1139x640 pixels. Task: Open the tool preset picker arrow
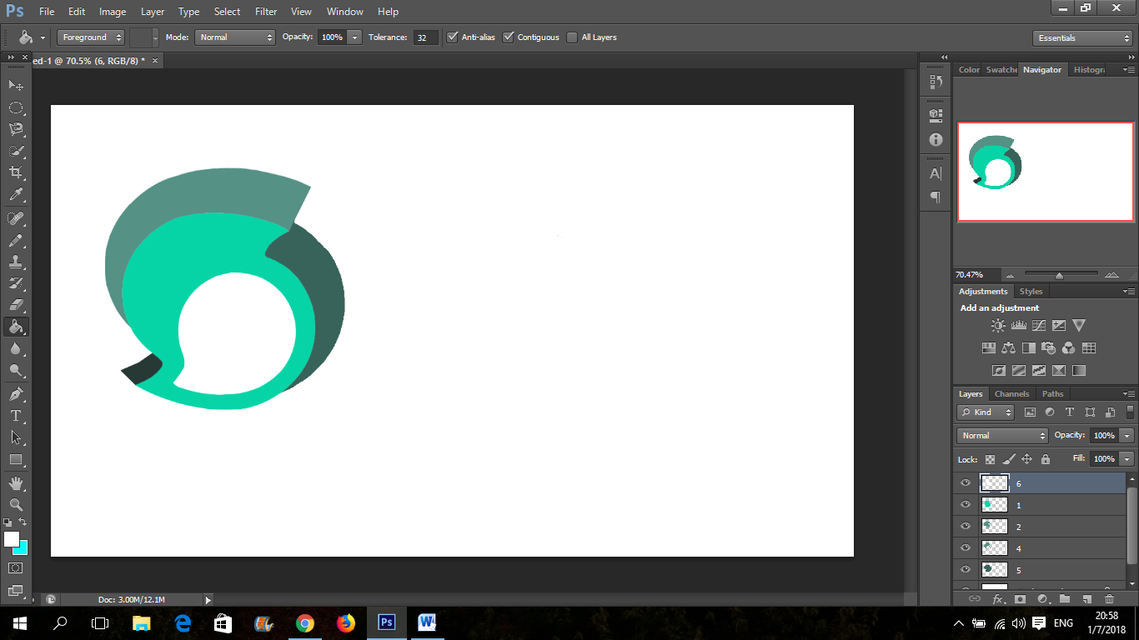click(x=43, y=38)
